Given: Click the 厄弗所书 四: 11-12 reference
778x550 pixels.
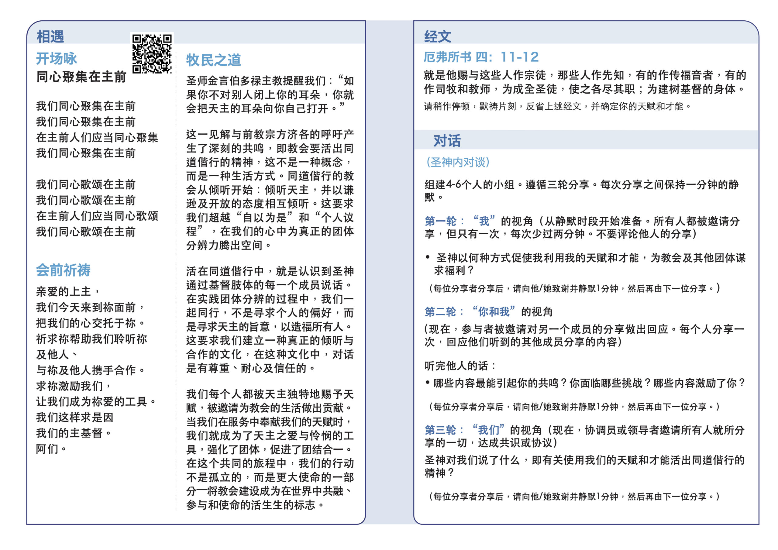Looking at the screenshot, I should [x=481, y=57].
